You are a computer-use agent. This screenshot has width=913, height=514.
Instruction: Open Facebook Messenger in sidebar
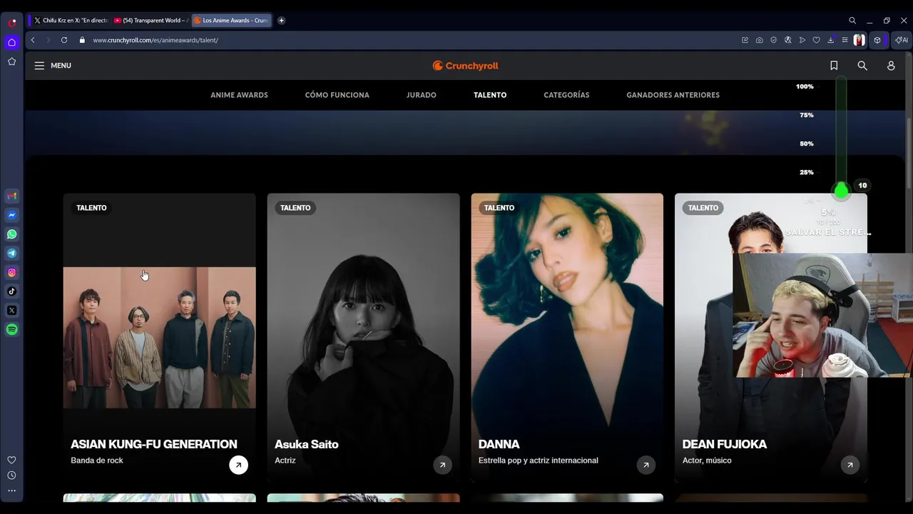11,215
